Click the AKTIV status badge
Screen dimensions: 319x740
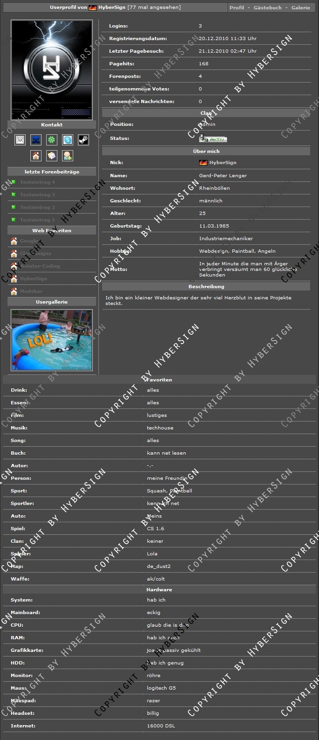click(x=213, y=139)
